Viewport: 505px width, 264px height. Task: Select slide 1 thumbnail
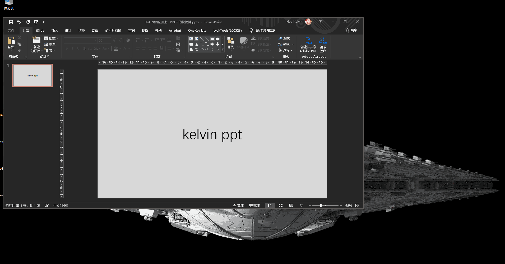33,75
